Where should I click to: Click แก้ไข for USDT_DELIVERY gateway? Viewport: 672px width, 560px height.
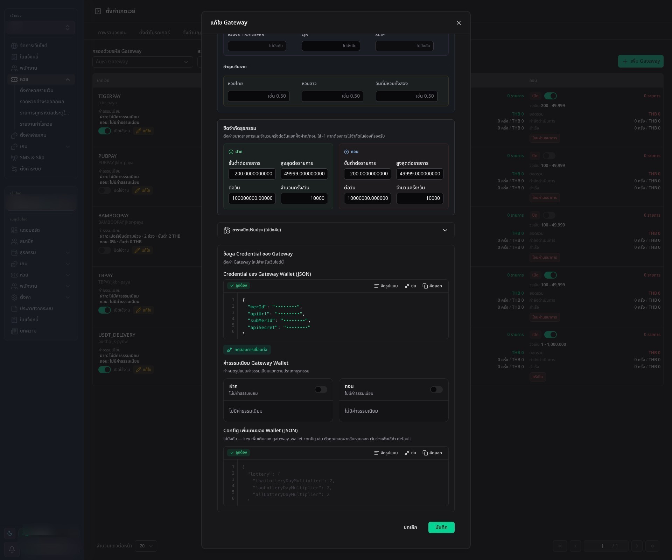tap(143, 370)
